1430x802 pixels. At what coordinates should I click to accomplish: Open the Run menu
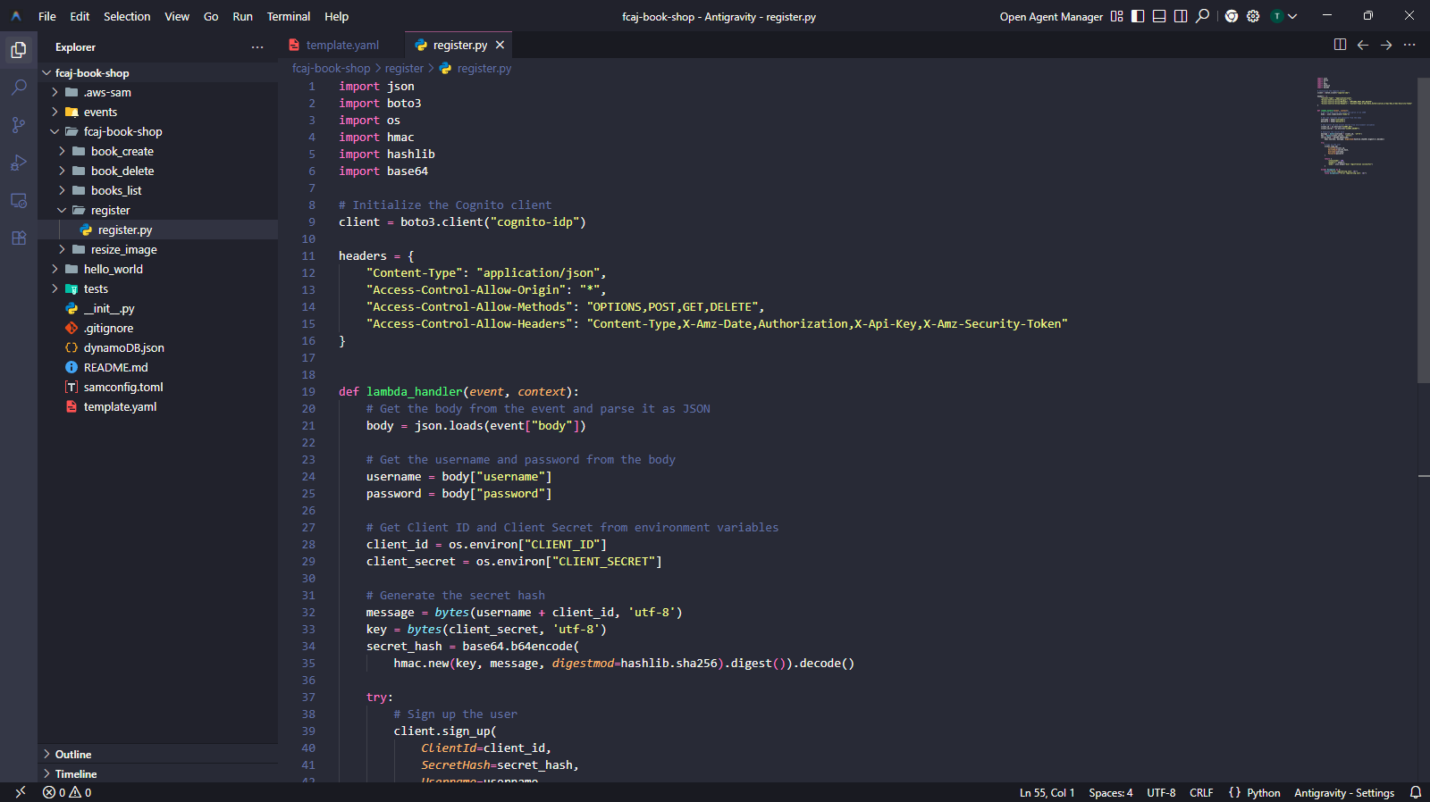242,16
